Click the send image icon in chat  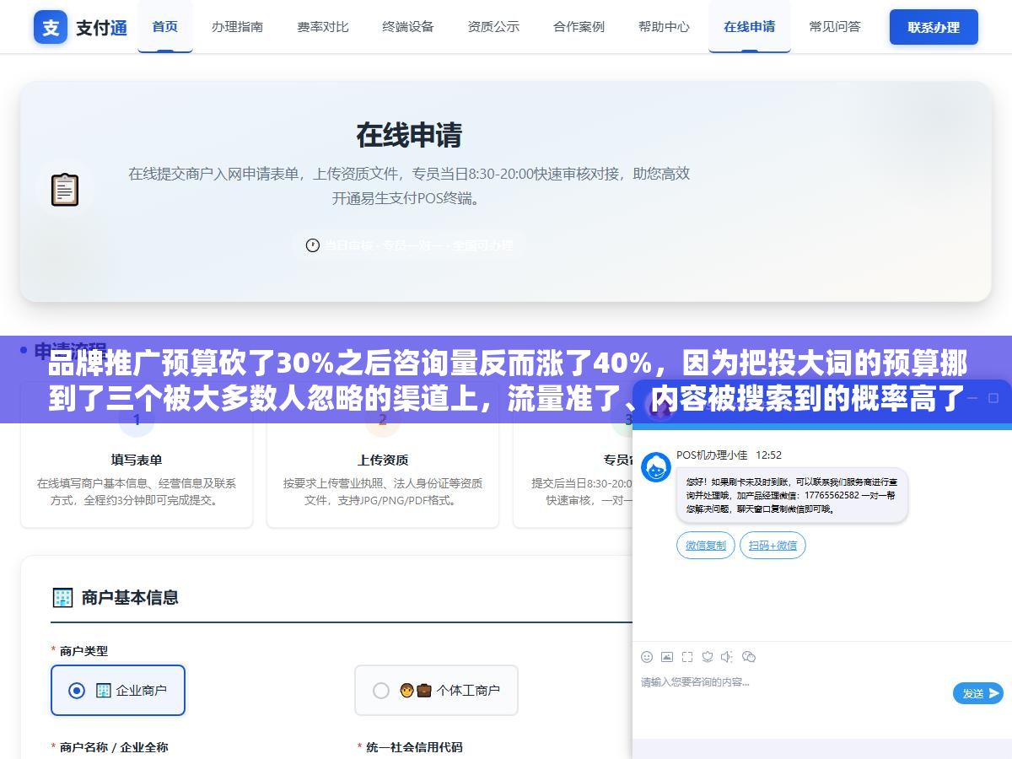[x=667, y=657]
